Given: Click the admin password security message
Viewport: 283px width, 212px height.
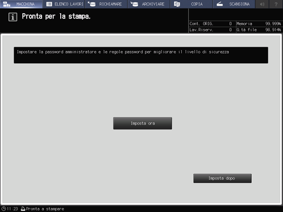Looking at the screenshot, I should 141,55.
